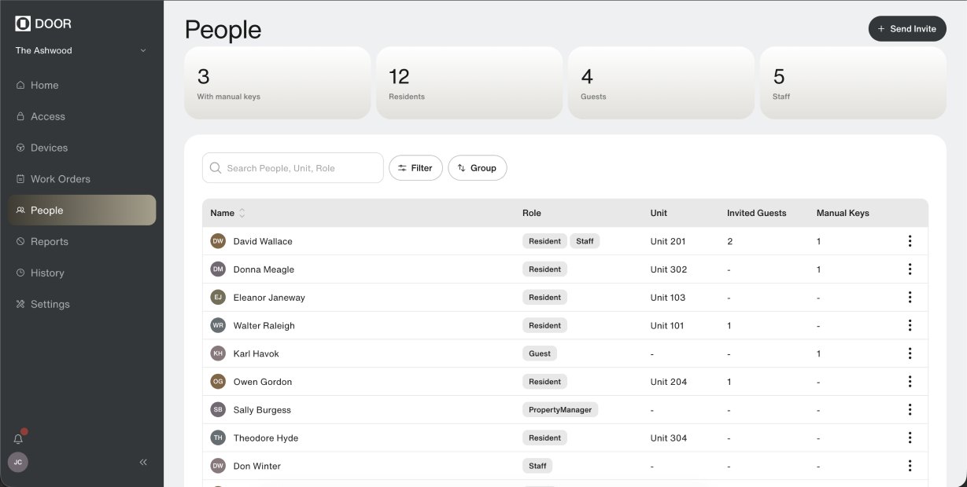967x487 pixels.
Task: Open actions menu for Sally Burgess
Action: (910, 410)
